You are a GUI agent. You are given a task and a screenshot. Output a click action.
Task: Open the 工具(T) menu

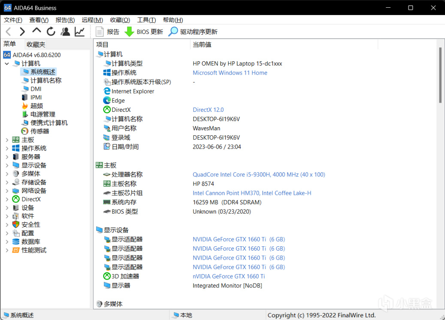[x=146, y=20]
